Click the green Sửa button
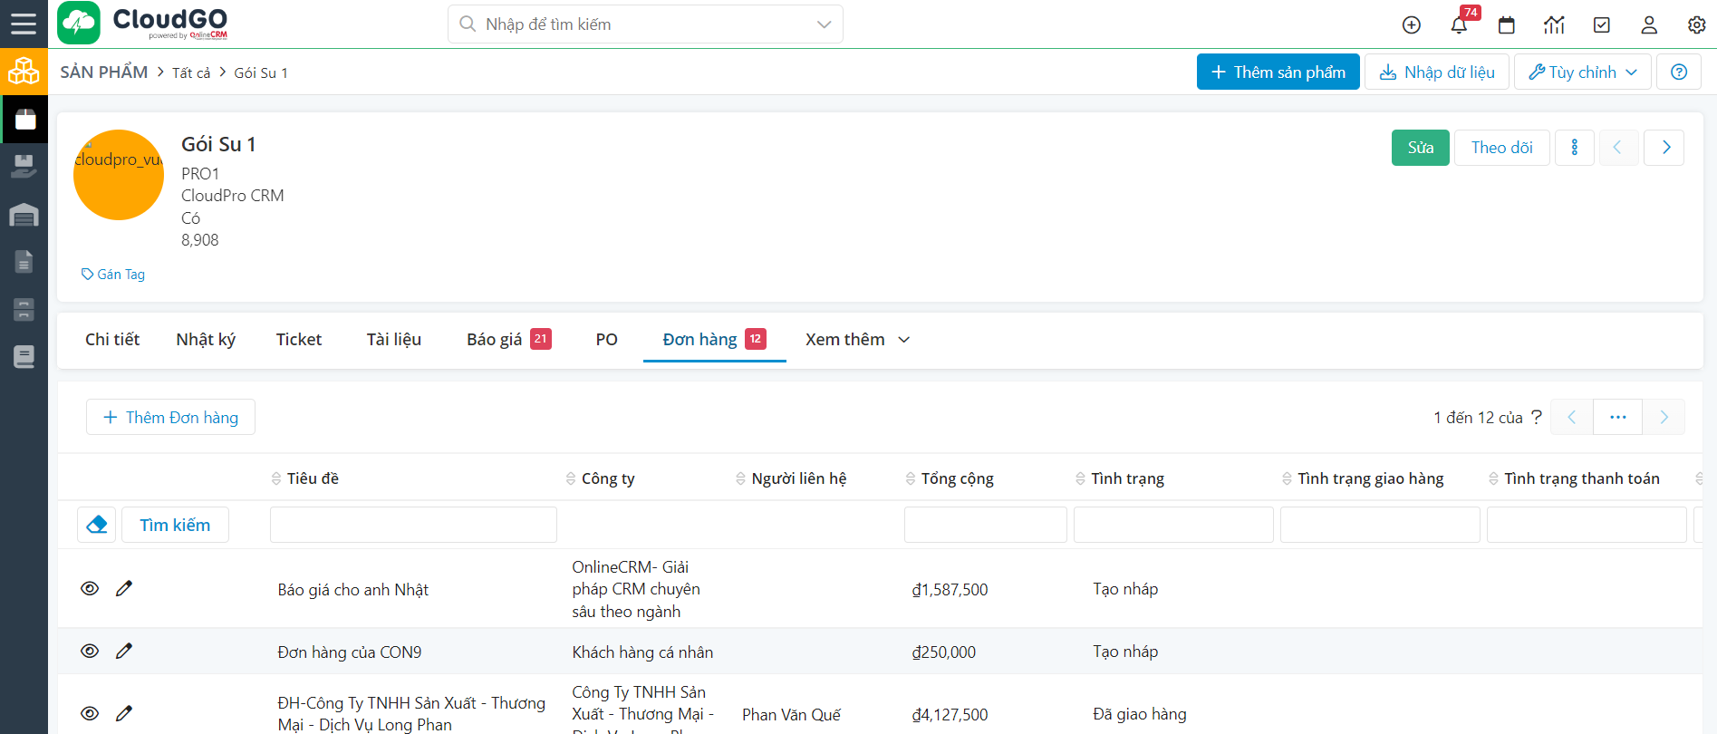Image resolution: width=1717 pixels, height=734 pixels. (1421, 148)
